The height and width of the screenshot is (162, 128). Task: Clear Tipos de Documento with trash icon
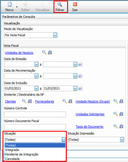pos(121,126)
